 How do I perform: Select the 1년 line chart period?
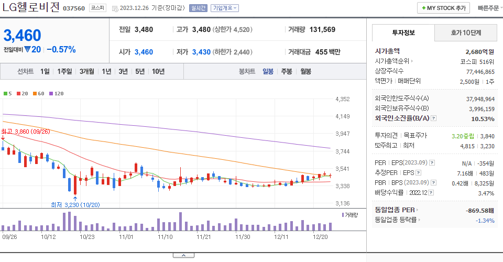tap(106, 71)
